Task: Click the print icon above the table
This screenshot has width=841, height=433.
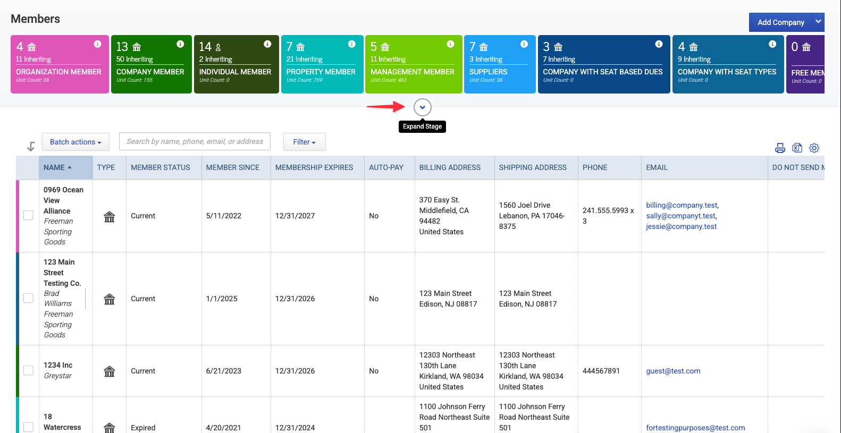Action: [x=780, y=148]
